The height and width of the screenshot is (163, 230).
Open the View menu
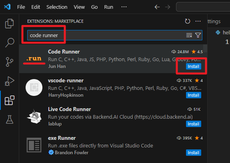pyautogui.click(x=79, y=7)
